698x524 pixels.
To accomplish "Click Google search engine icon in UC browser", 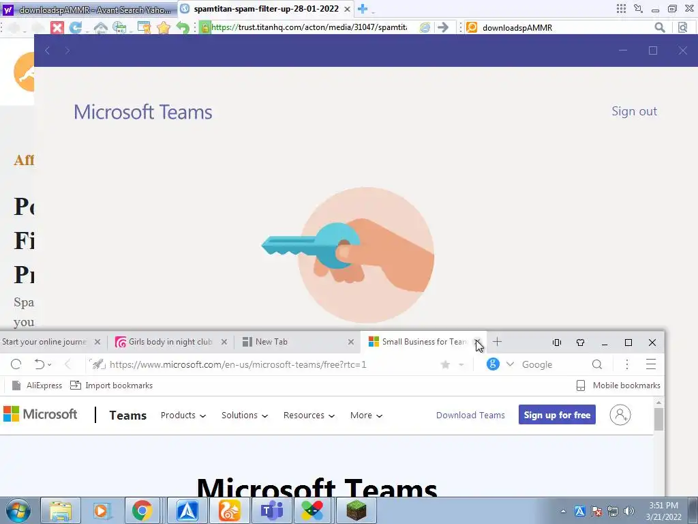I will pos(493,364).
